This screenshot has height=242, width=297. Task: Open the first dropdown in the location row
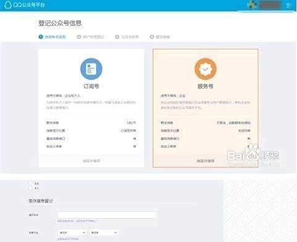pyautogui.click(x=72, y=233)
